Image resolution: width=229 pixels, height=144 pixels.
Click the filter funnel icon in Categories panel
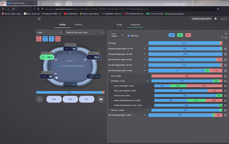tap(222, 38)
